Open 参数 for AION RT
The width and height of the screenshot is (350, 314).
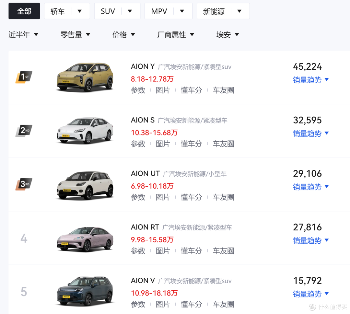coord(138,250)
